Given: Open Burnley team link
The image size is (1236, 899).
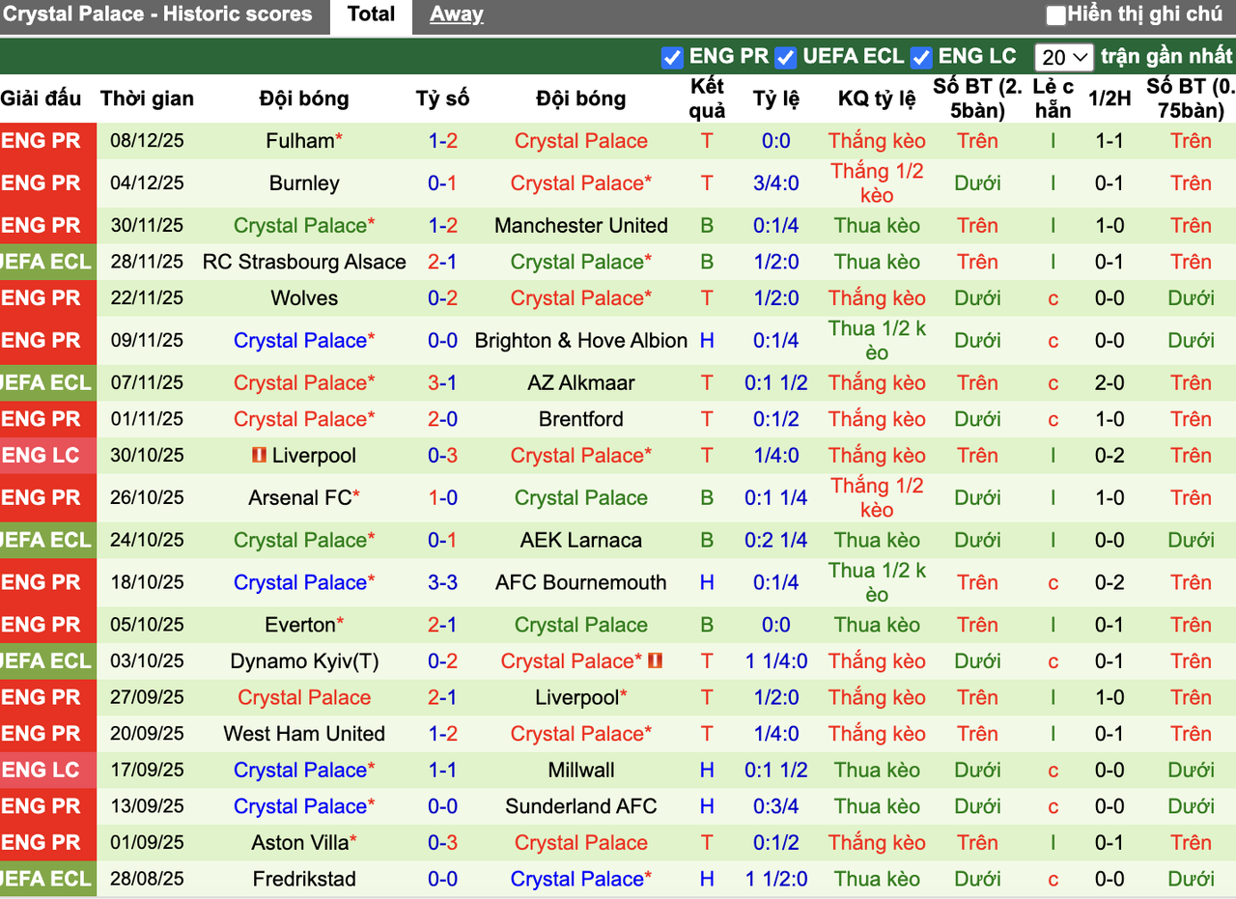Looking at the screenshot, I should [304, 183].
